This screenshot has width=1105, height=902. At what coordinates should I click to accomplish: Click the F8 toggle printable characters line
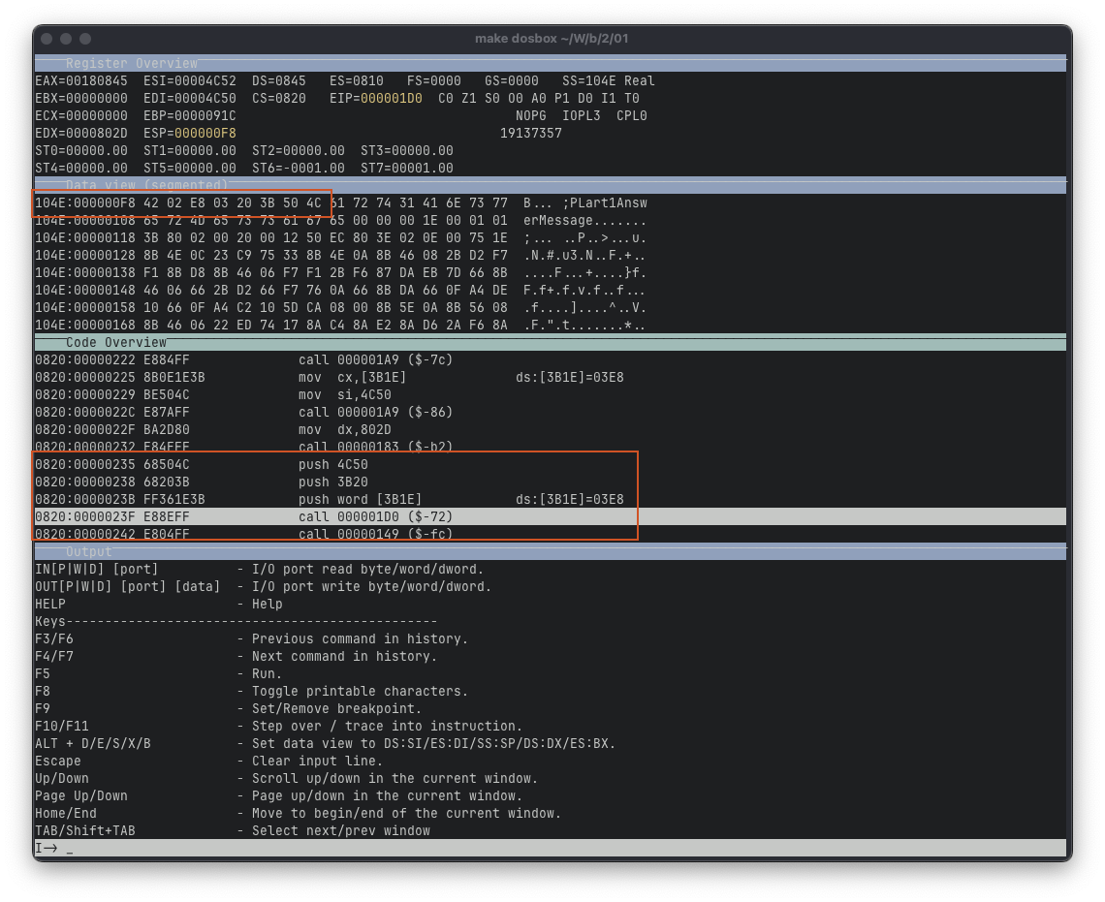click(252, 692)
